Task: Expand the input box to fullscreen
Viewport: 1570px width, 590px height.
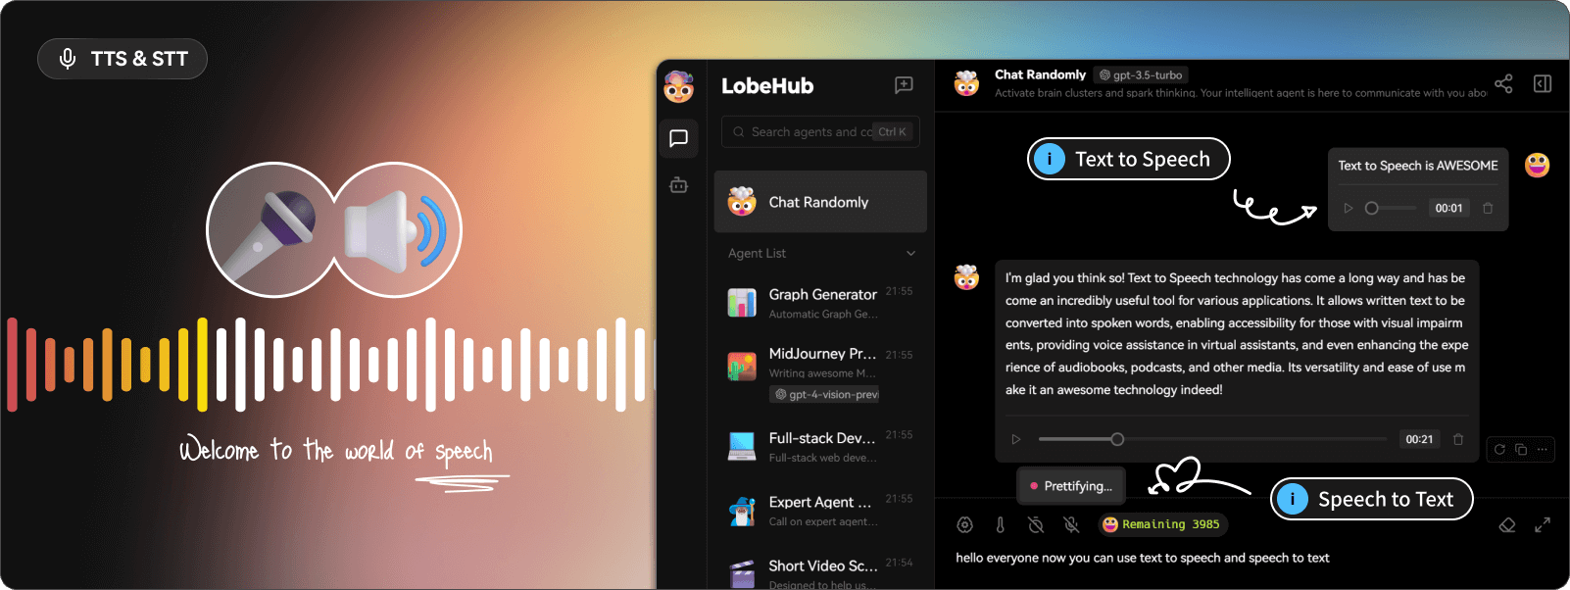Action: point(1543,524)
